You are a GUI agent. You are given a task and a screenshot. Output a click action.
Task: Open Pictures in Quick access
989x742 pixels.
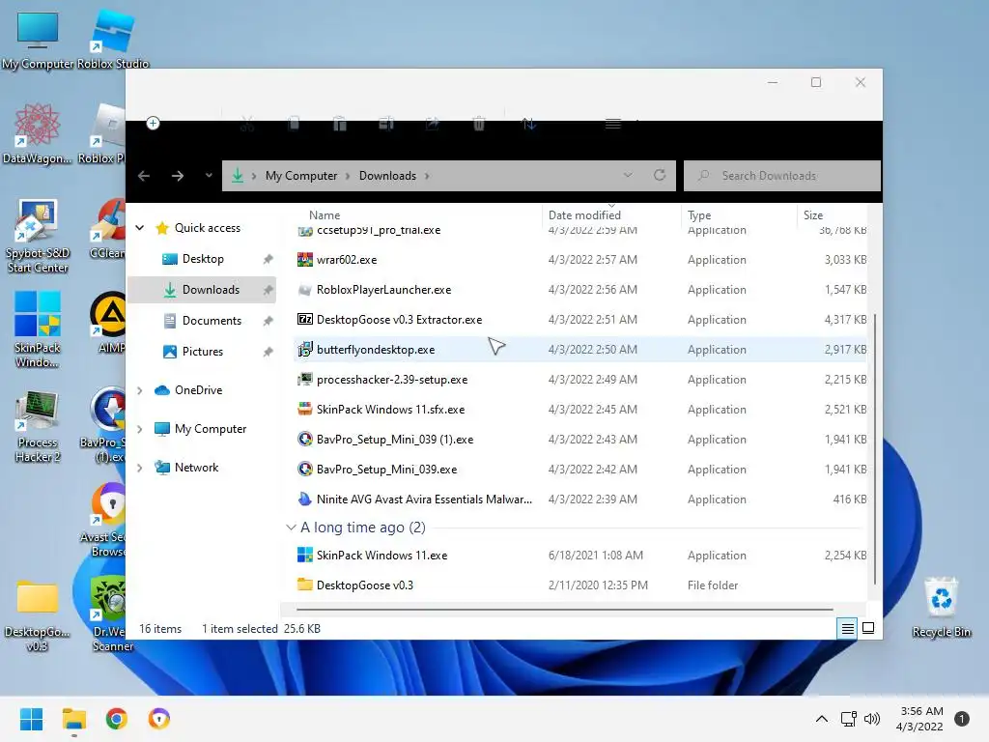(202, 352)
